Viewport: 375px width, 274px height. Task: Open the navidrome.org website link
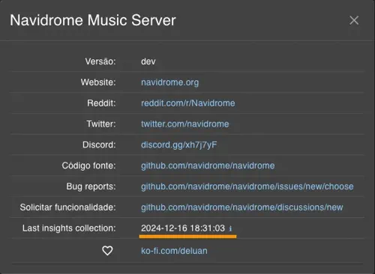click(x=170, y=82)
